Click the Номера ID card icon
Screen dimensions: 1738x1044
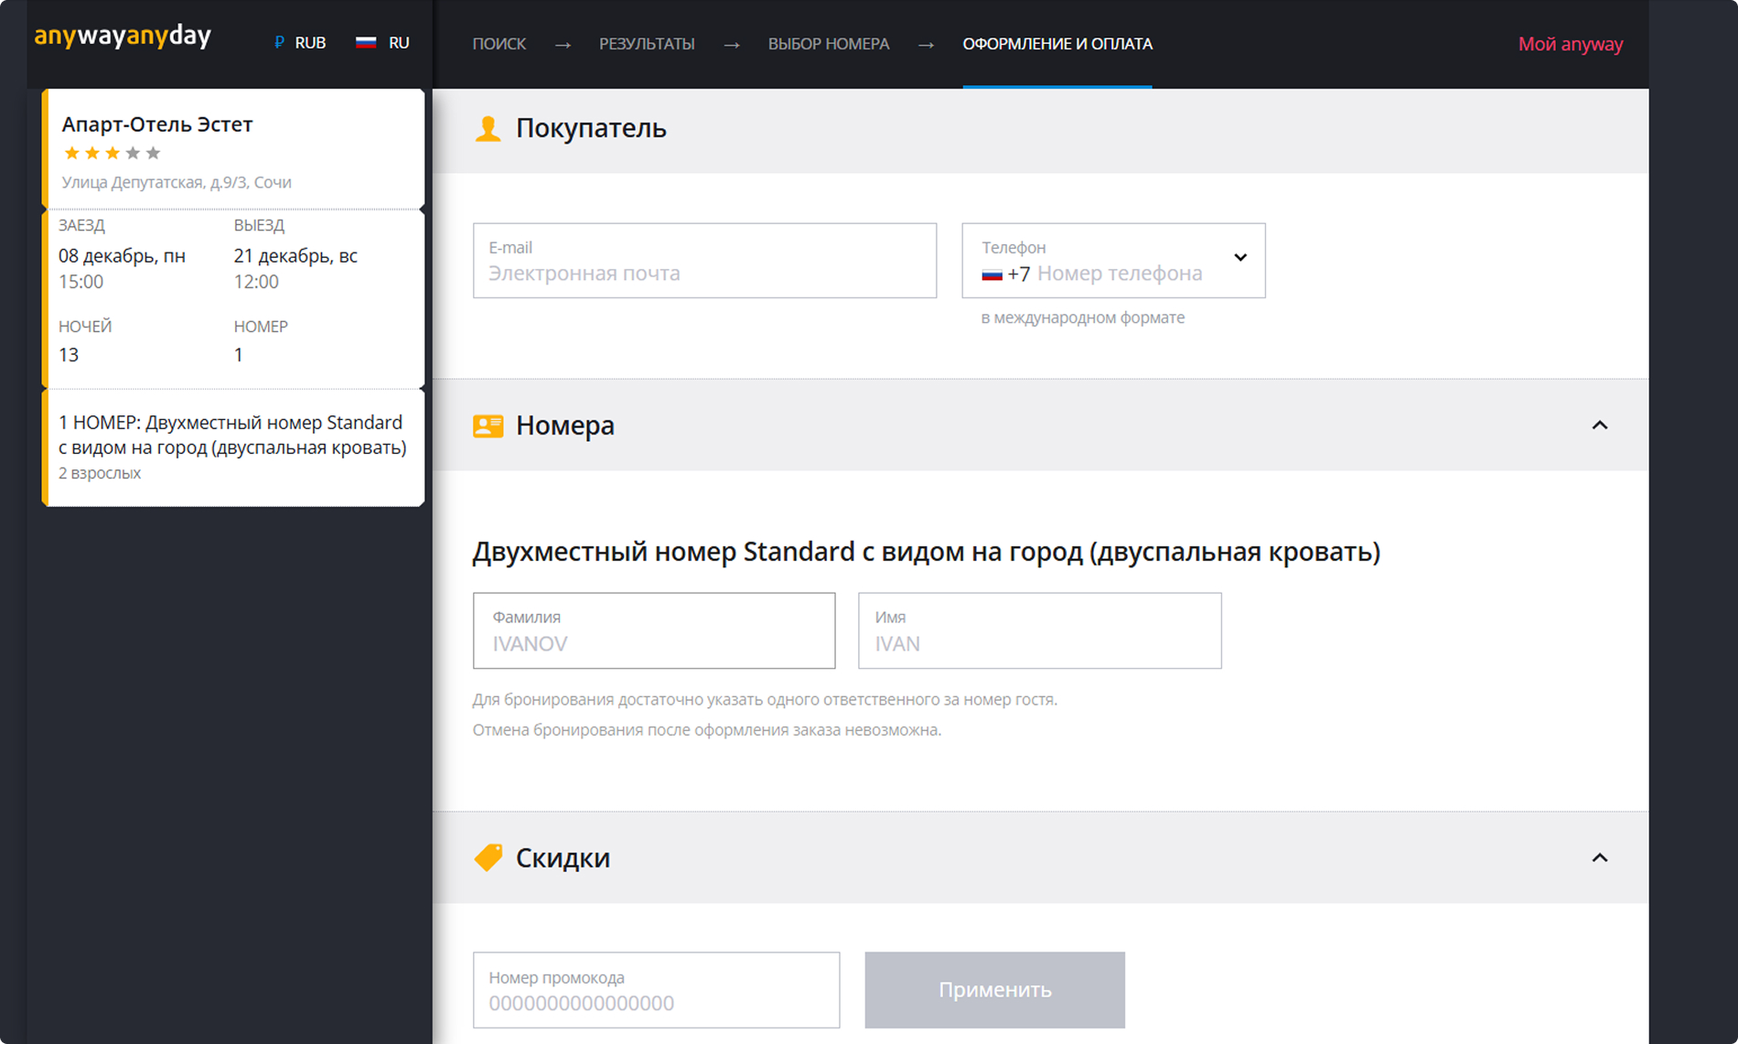click(x=488, y=426)
